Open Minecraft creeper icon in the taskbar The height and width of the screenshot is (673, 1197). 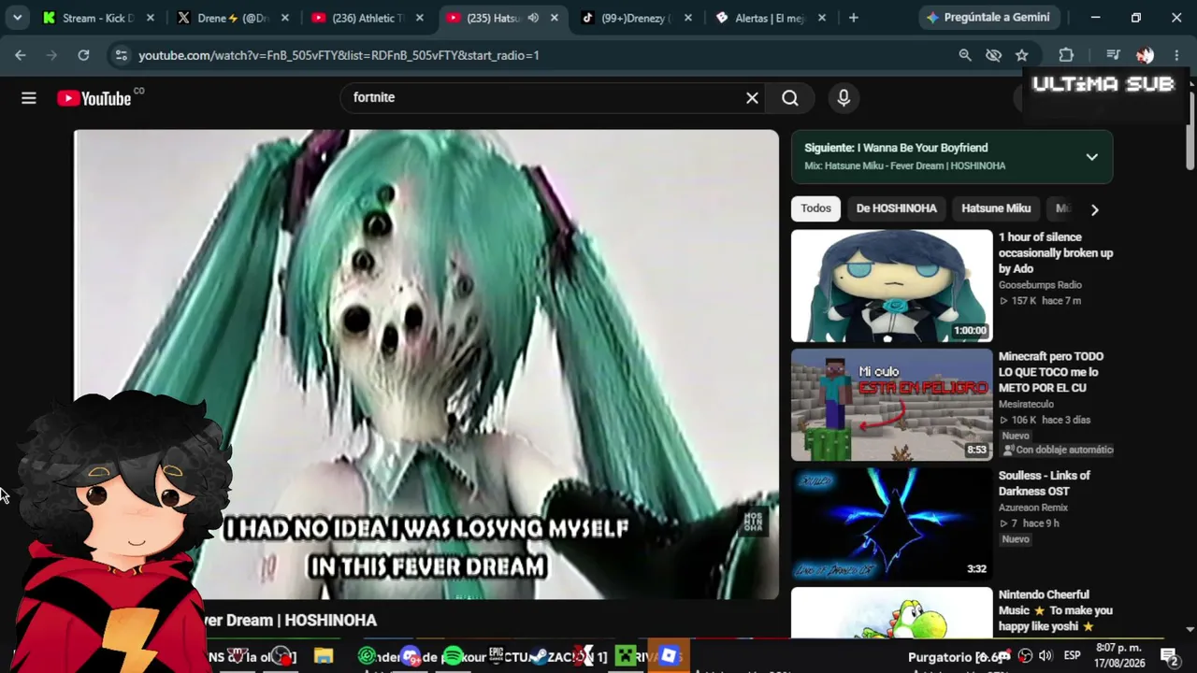click(x=626, y=656)
